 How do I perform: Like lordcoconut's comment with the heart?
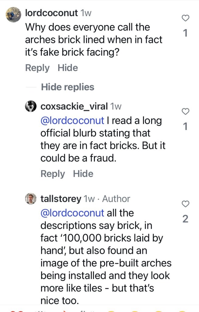(x=185, y=18)
